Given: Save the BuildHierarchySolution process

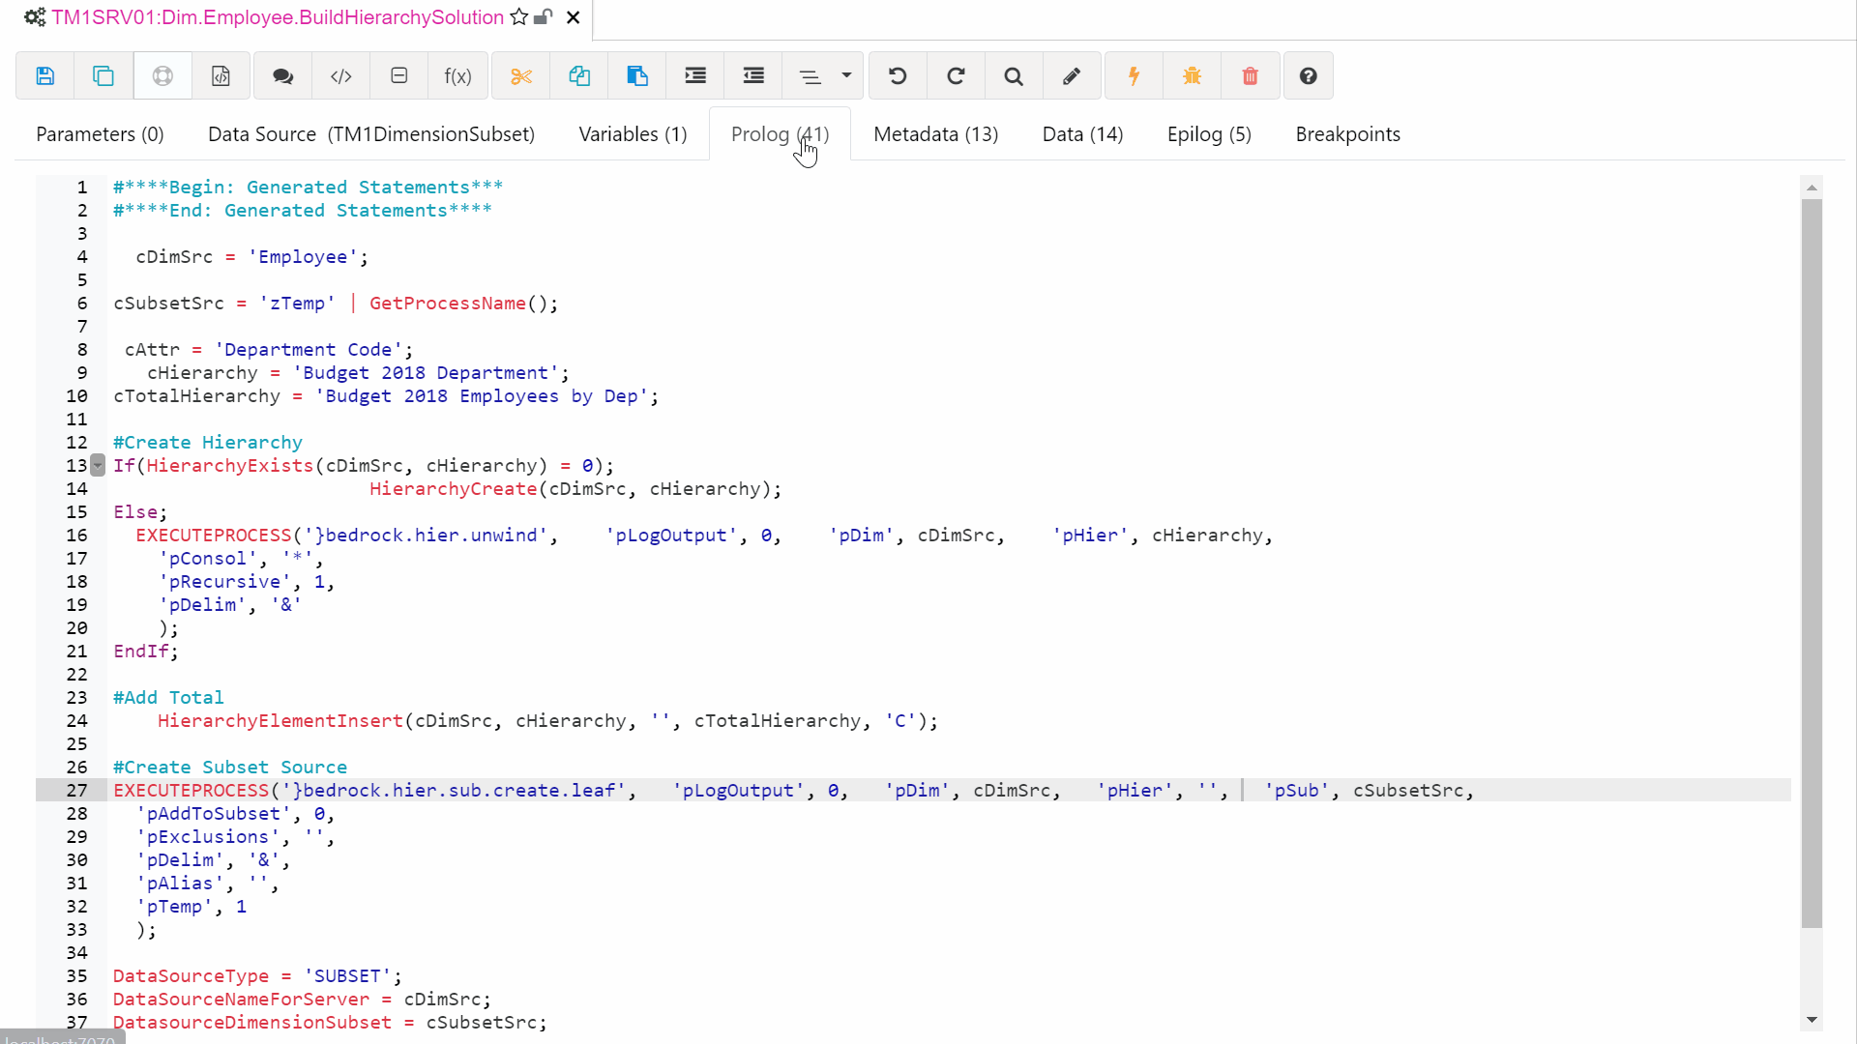Looking at the screenshot, I should coord(45,75).
